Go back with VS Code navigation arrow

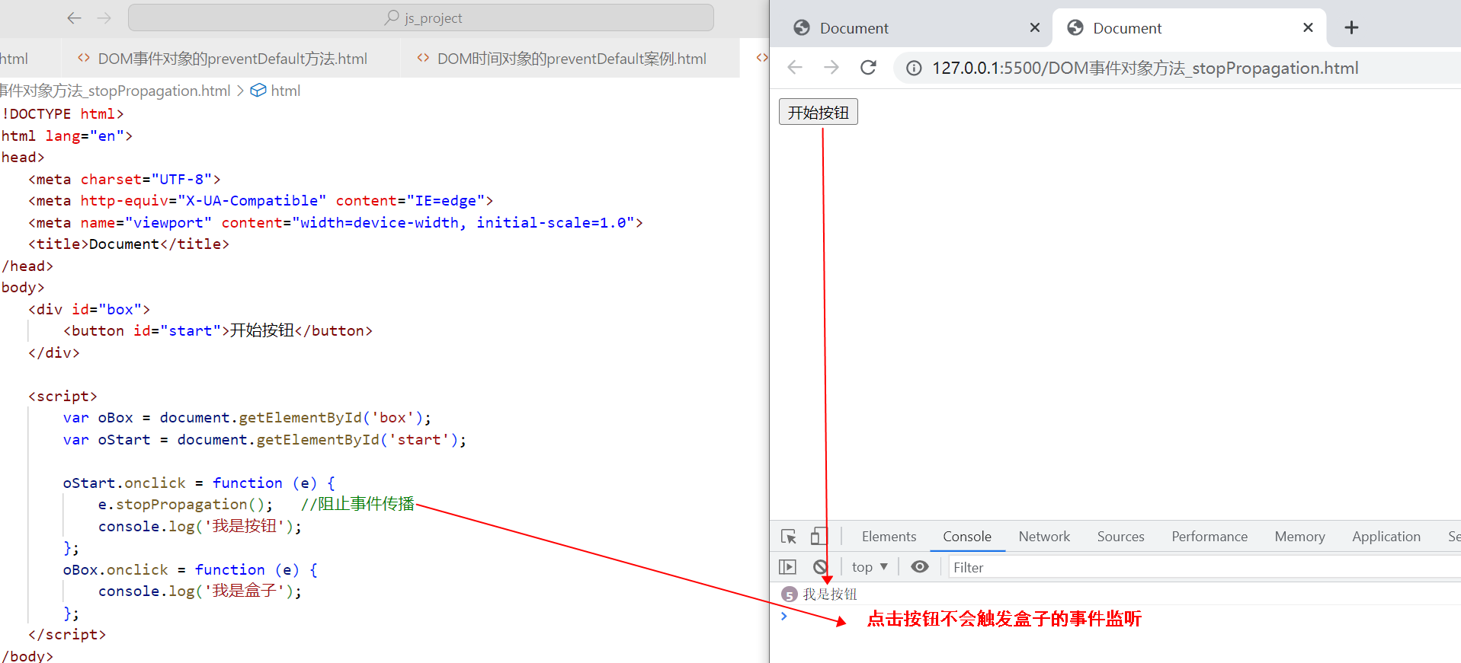pyautogui.click(x=74, y=18)
